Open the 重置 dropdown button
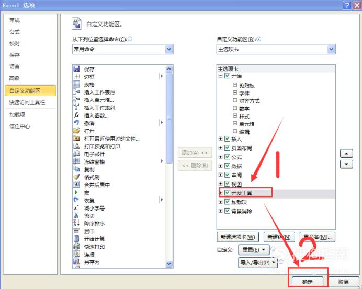The height and width of the screenshot is (289, 362). pos(254,250)
